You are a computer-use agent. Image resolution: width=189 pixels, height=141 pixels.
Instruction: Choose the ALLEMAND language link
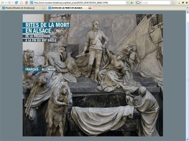coord(48,69)
